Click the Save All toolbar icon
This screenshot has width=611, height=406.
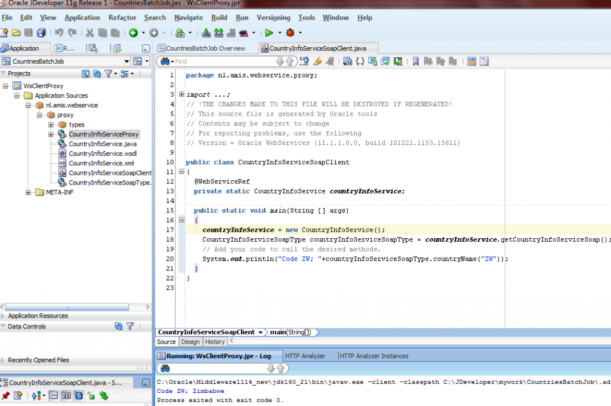coord(41,33)
